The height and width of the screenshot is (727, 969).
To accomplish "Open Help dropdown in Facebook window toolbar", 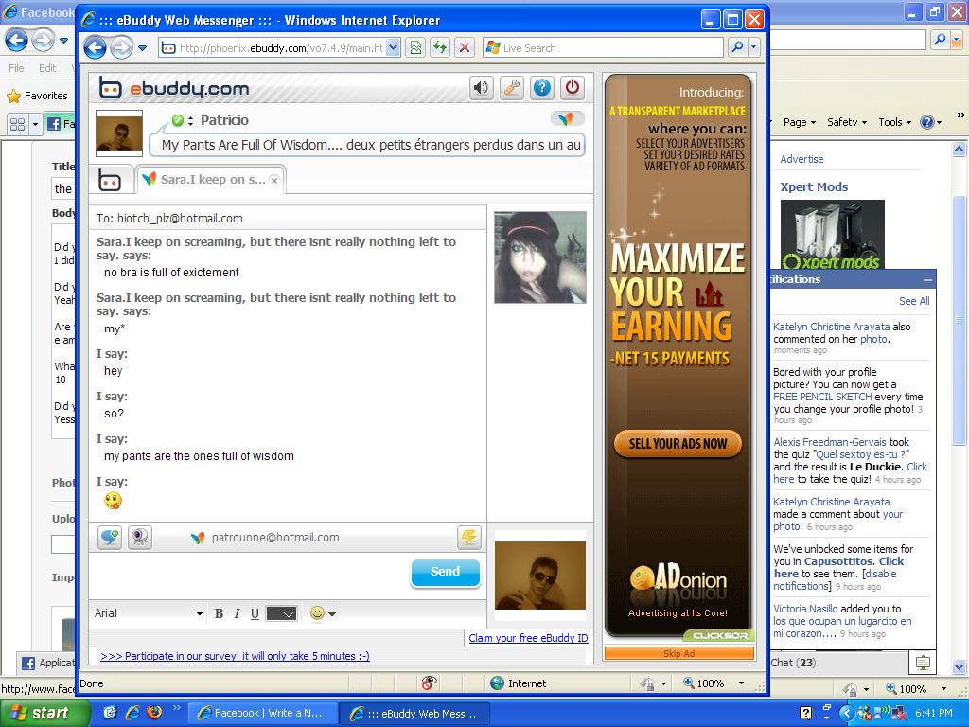I will pyautogui.click(x=931, y=122).
